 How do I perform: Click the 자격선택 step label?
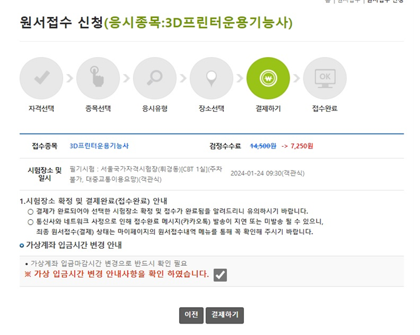pyautogui.click(x=41, y=109)
